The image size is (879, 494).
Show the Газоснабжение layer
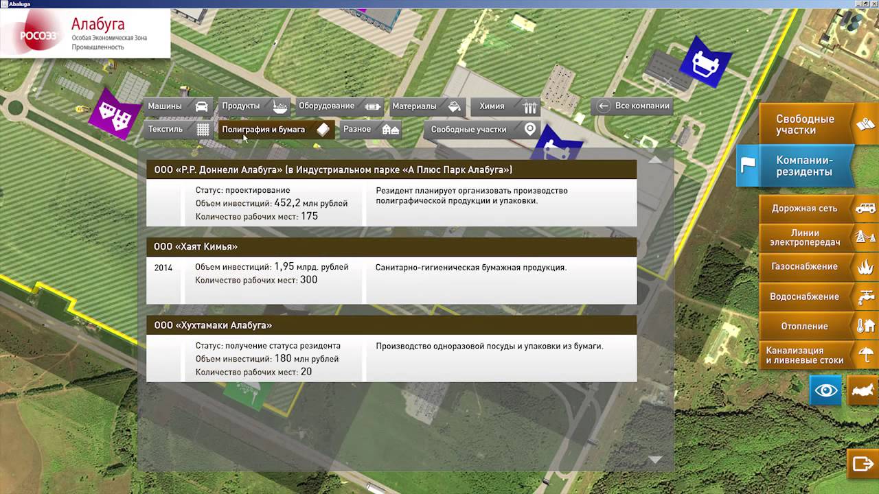(818, 266)
